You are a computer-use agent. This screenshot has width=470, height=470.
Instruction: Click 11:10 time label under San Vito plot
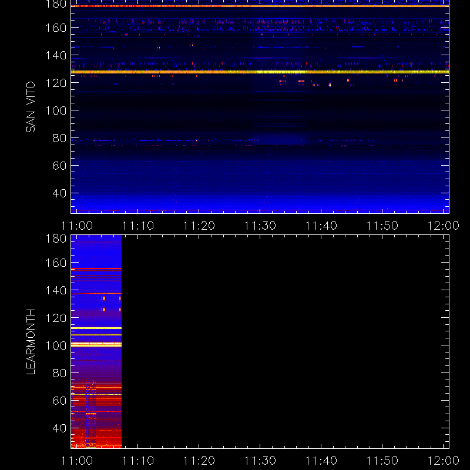(138, 226)
